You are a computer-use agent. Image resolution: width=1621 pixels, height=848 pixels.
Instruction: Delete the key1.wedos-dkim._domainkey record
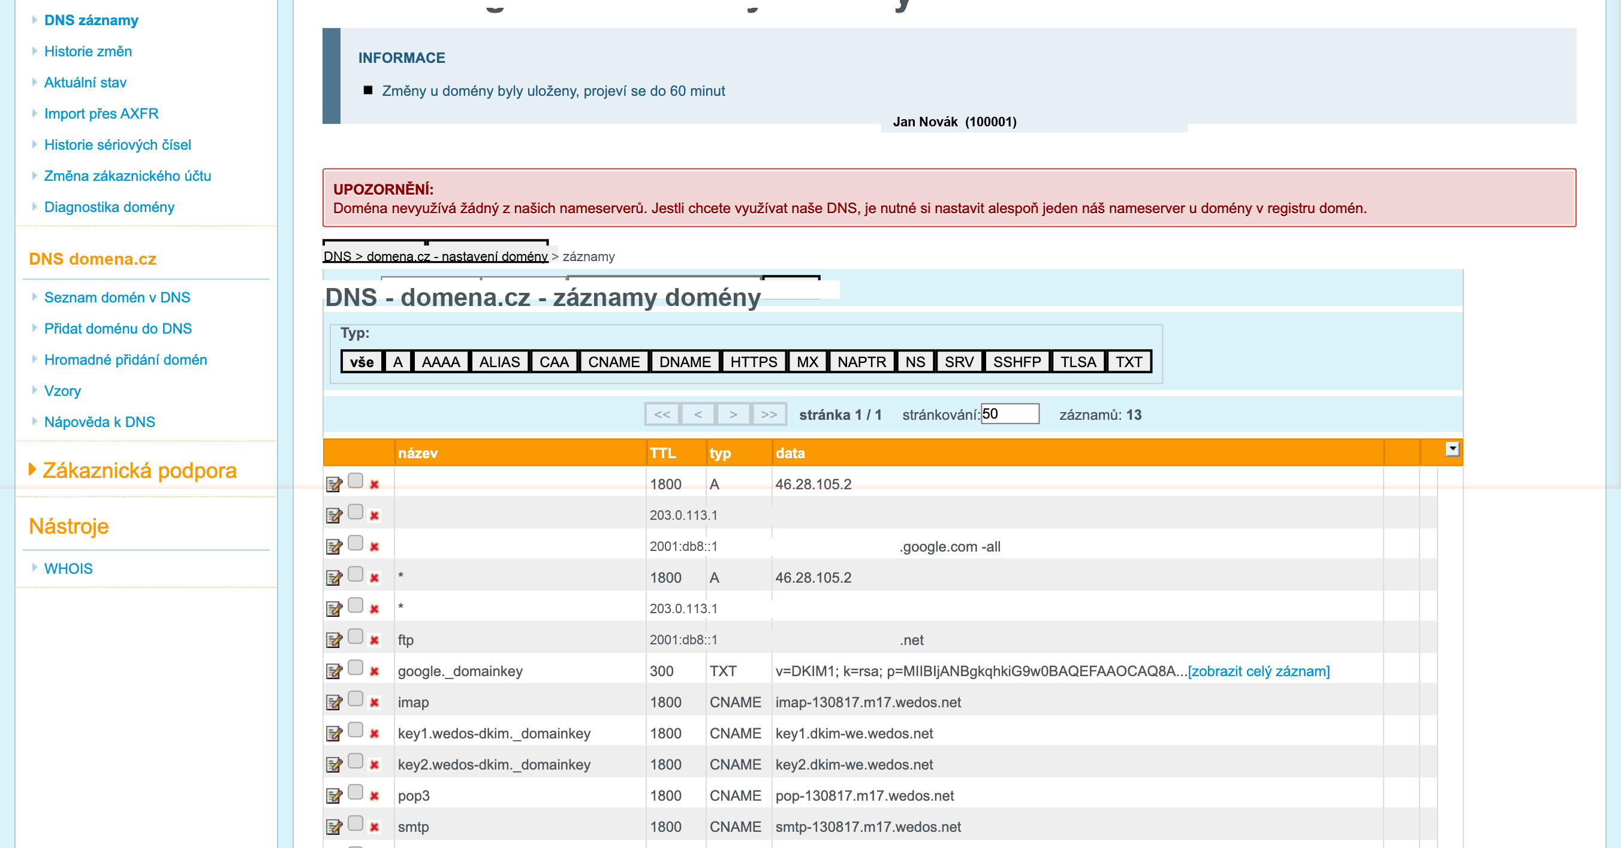point(375,734)
